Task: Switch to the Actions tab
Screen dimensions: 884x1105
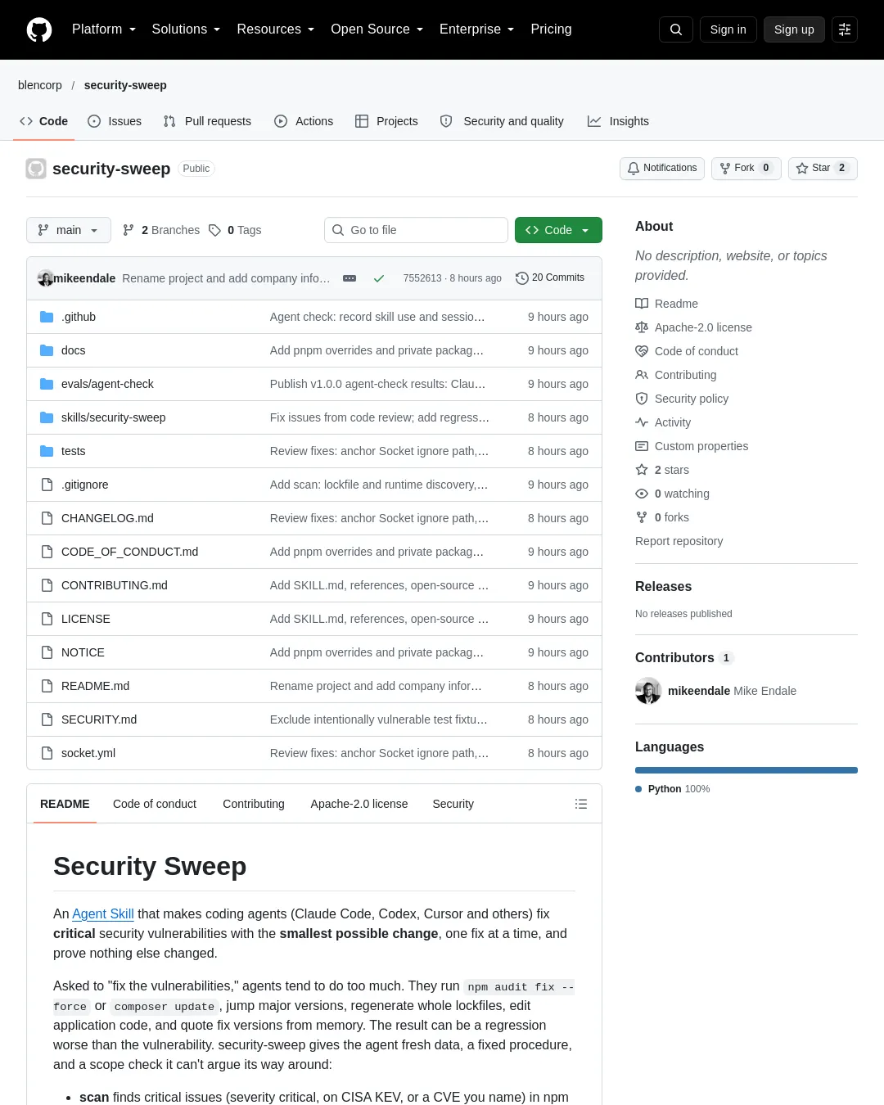Action: [x=304, y=121]
